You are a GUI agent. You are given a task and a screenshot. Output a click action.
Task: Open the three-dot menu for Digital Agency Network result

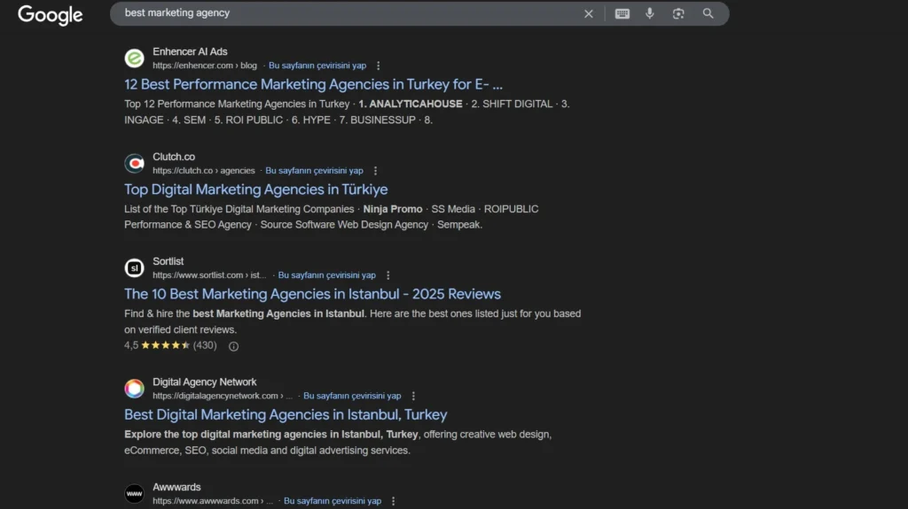click(x=413, y=397)
